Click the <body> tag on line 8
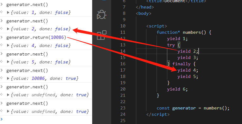Image resolution: width=242 pixels, height=124 pixels. [143, 13]
